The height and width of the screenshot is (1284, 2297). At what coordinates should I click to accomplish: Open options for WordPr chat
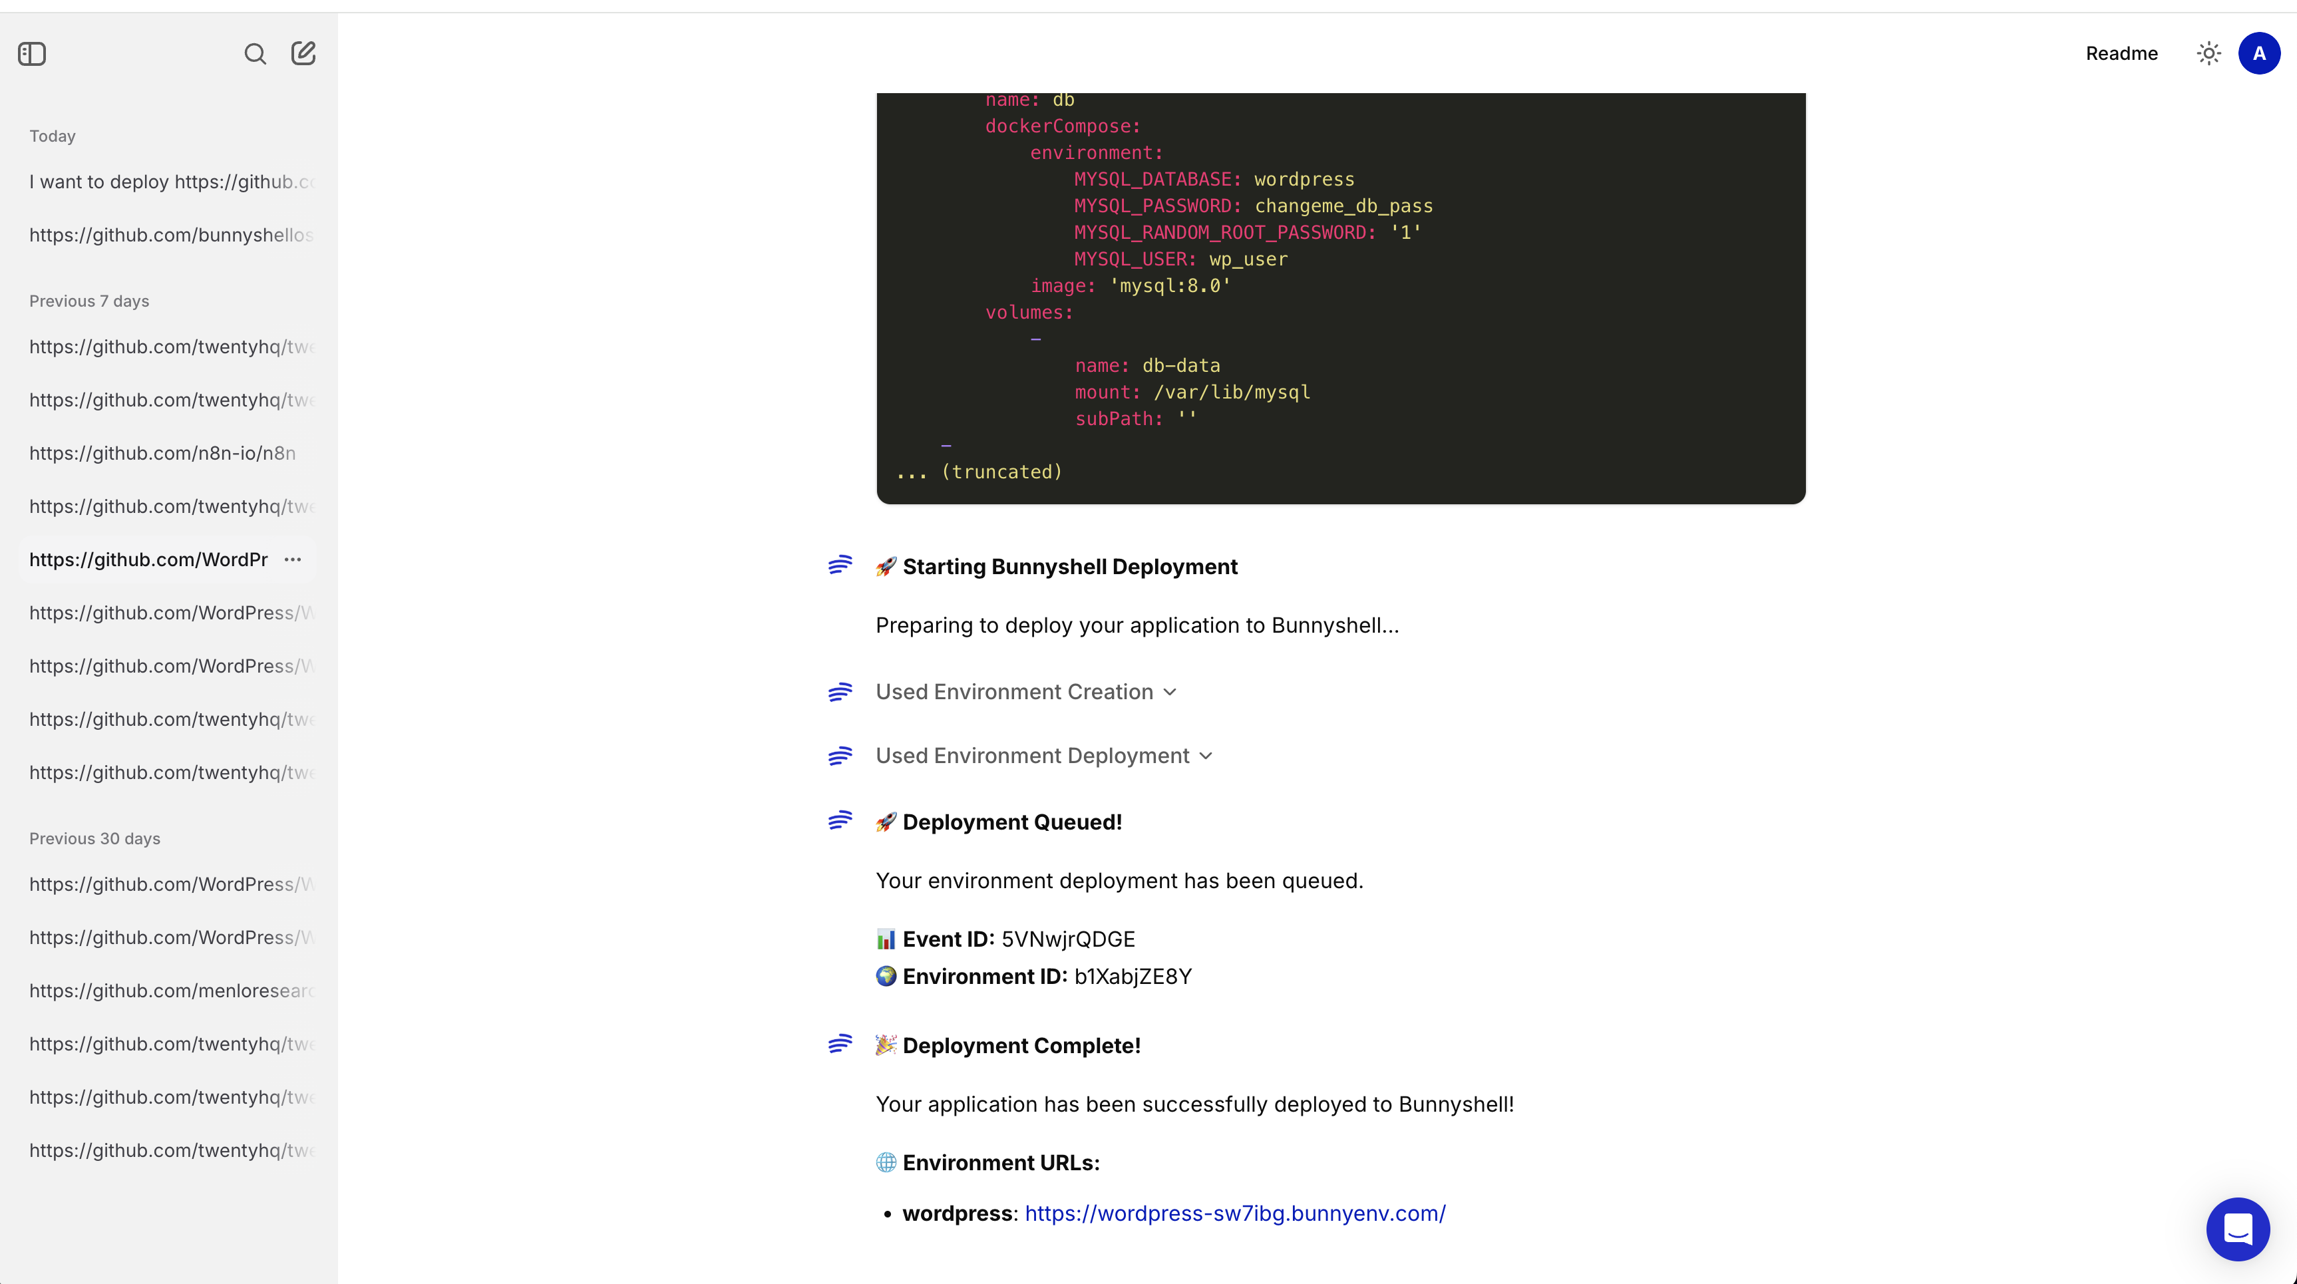[x=293, y=559]
